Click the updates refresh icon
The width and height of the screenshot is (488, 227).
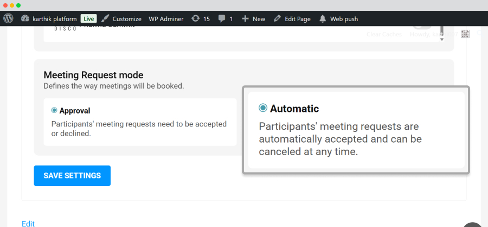(195, 18)
